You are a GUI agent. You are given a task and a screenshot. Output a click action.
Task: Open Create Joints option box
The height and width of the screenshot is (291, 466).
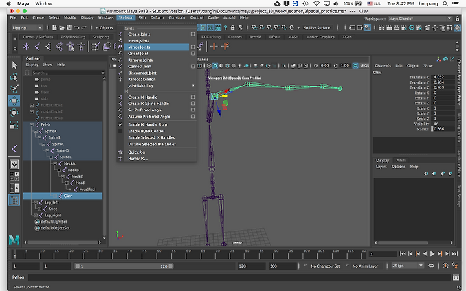(193, 34)
